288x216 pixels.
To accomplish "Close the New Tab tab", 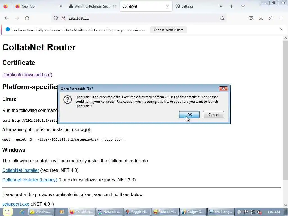I will click(x=61, y=6).
